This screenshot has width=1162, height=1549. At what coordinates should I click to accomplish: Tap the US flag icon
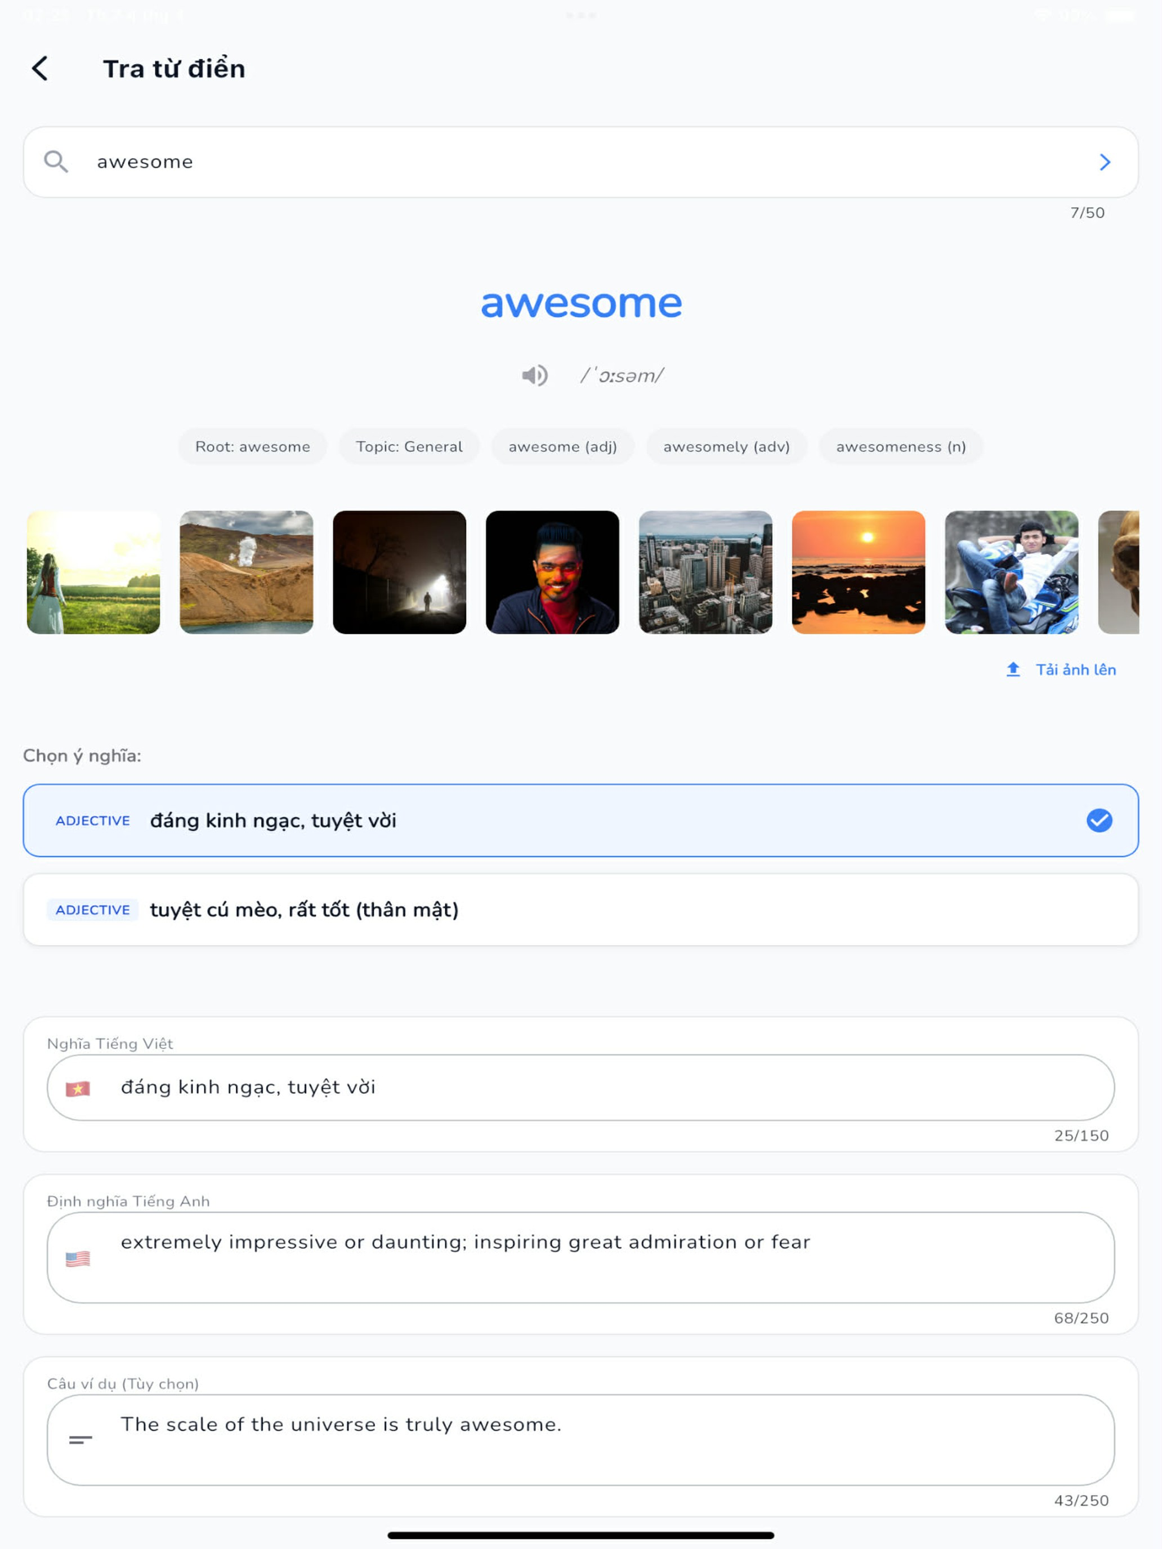[x=78, y=1259]
